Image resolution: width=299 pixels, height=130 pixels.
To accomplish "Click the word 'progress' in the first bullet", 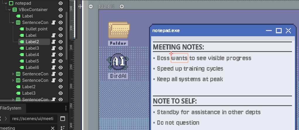I will coord(239,58).
